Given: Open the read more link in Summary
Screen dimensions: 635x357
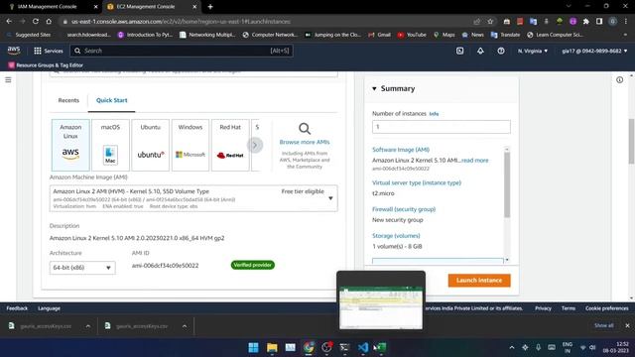Looking at the screenshot, I should click(x=474, y=161).
